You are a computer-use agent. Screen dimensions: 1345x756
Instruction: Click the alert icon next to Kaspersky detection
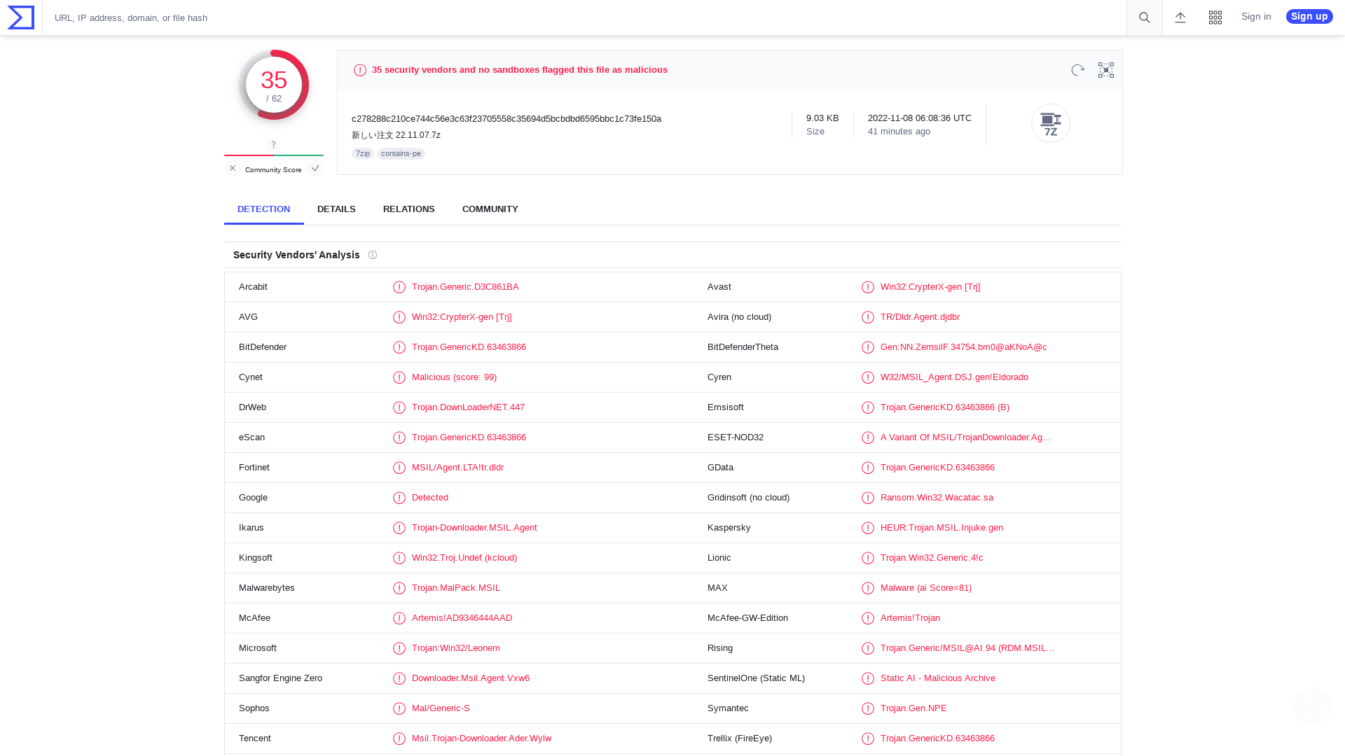[x=868, y=528]
